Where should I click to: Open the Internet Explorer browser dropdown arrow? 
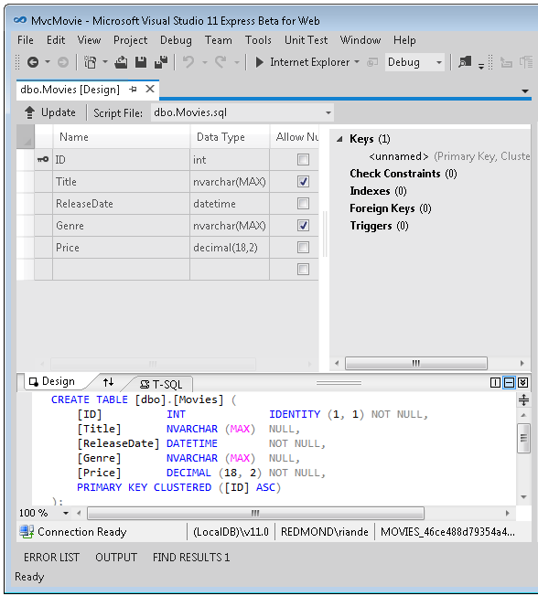pyautogui.click(x=357, y=61)
